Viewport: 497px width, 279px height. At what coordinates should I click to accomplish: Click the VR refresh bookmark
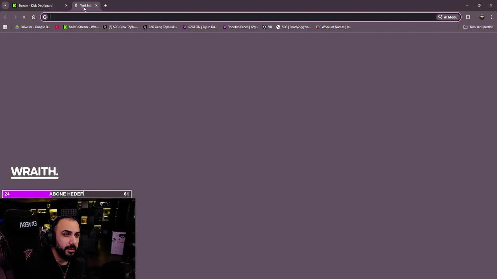tap(268, 27)
